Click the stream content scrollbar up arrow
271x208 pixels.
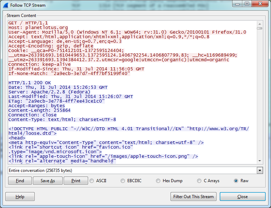click(259, 23)
